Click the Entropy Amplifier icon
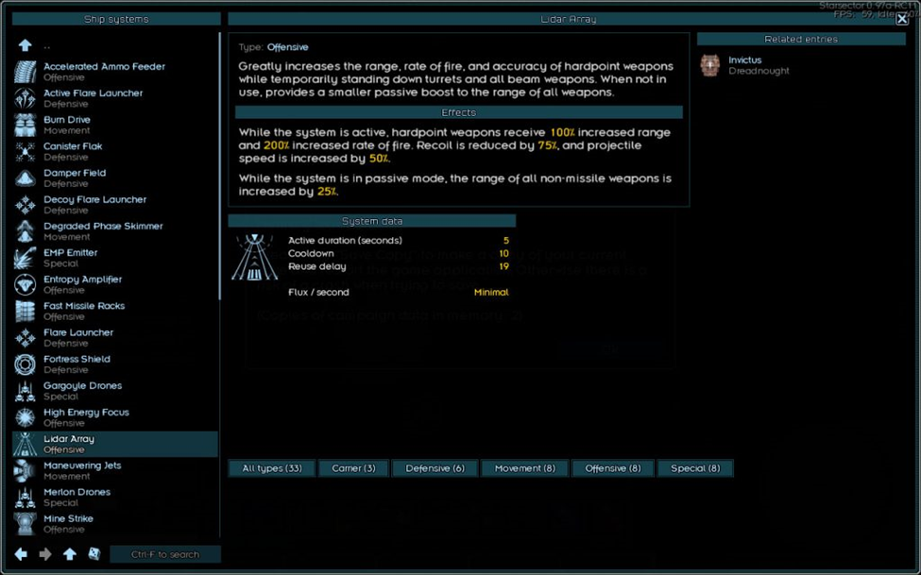 click(26, 284)
